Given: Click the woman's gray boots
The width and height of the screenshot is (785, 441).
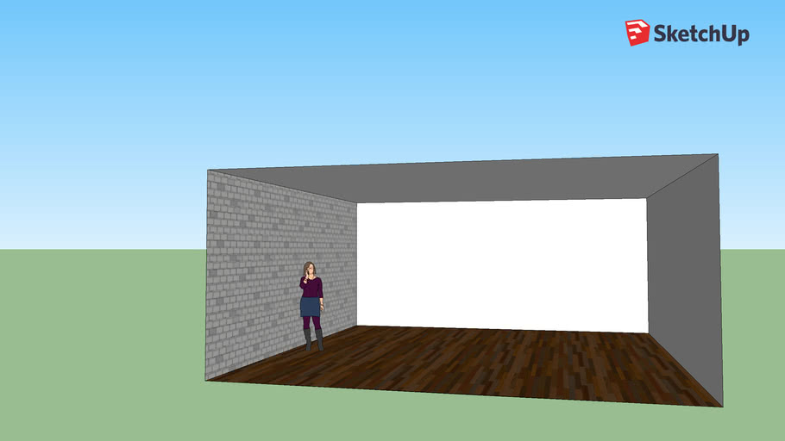Looking at the screenshot, I should (312, 339).
